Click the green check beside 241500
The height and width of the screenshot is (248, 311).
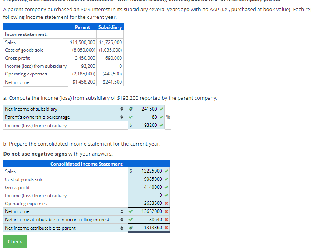pyautogui.click(x=161, y=109)
